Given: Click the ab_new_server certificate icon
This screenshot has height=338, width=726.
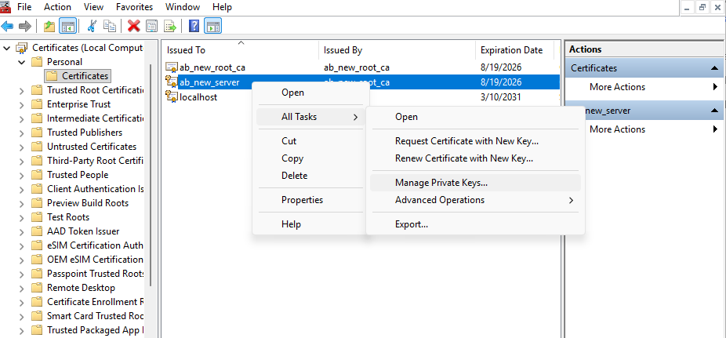Looking at the screenshot, I should 172,82.
